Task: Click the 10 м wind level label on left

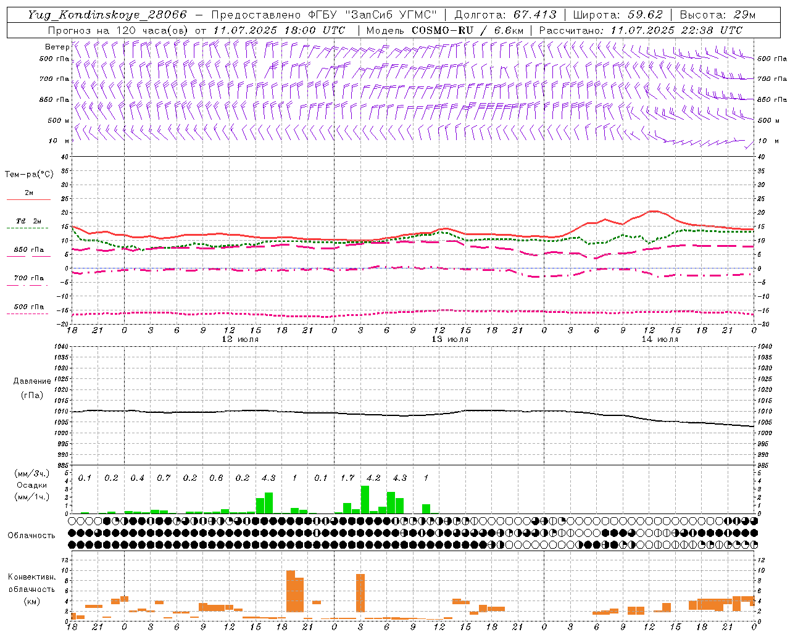Action: (x=59, y=141)
